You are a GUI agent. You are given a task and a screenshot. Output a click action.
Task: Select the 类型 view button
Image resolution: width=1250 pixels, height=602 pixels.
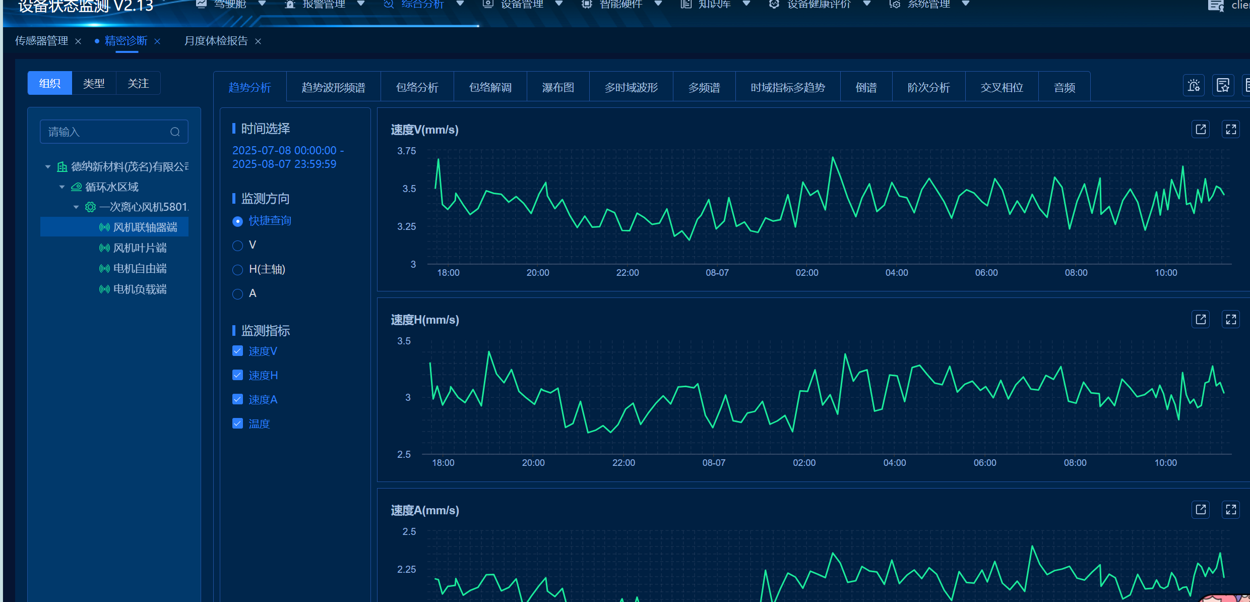pos(94,83)
